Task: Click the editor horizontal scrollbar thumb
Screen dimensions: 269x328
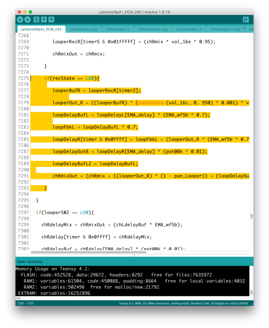Action: pyautogui.click(x=88, y=252)
